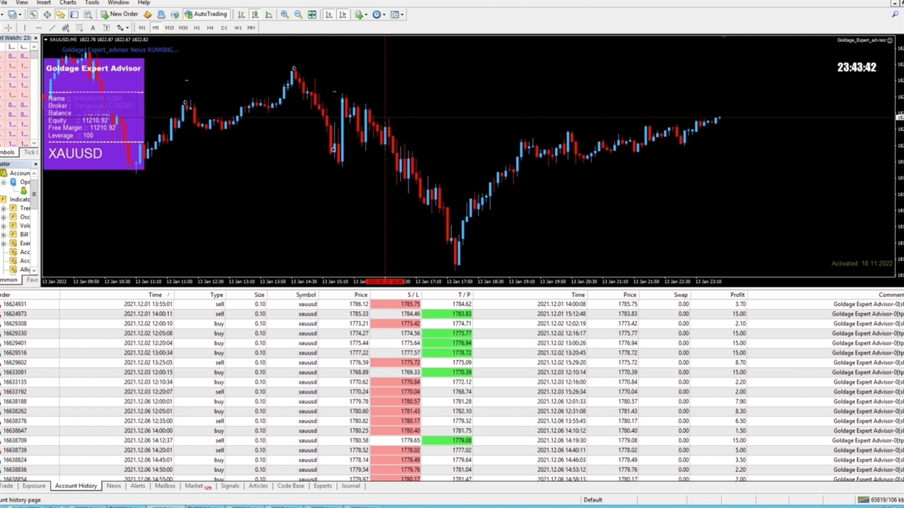The width and height of the screenshot is (904, 508).
Task: Toggle the H1 timeframe button
Action: click(x=196, y=28)
